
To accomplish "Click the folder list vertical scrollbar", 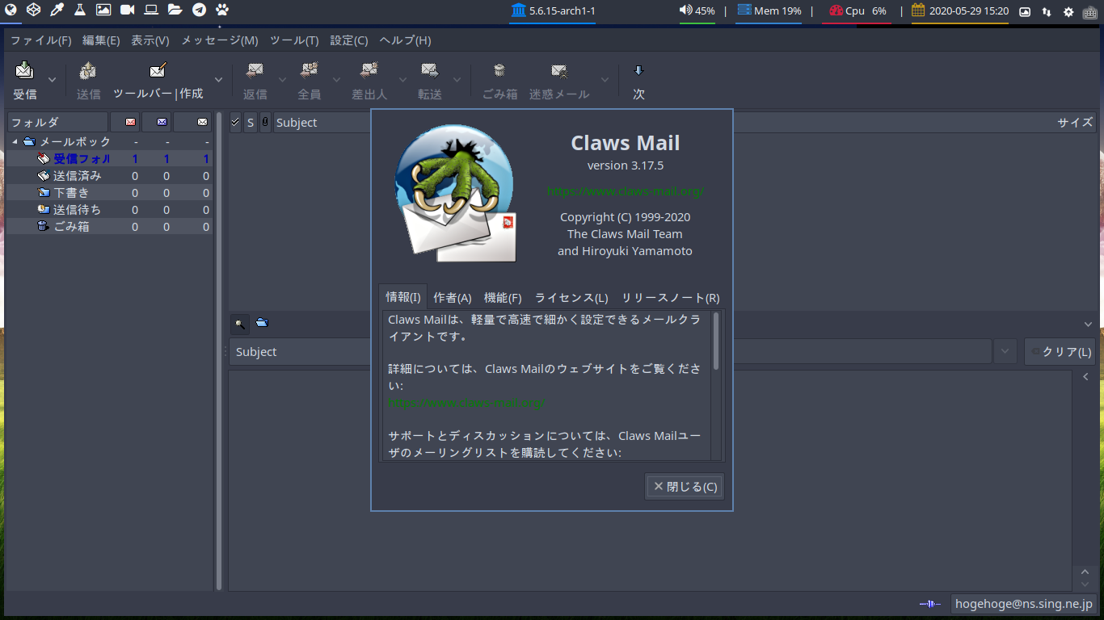I will tap(219, 351).
